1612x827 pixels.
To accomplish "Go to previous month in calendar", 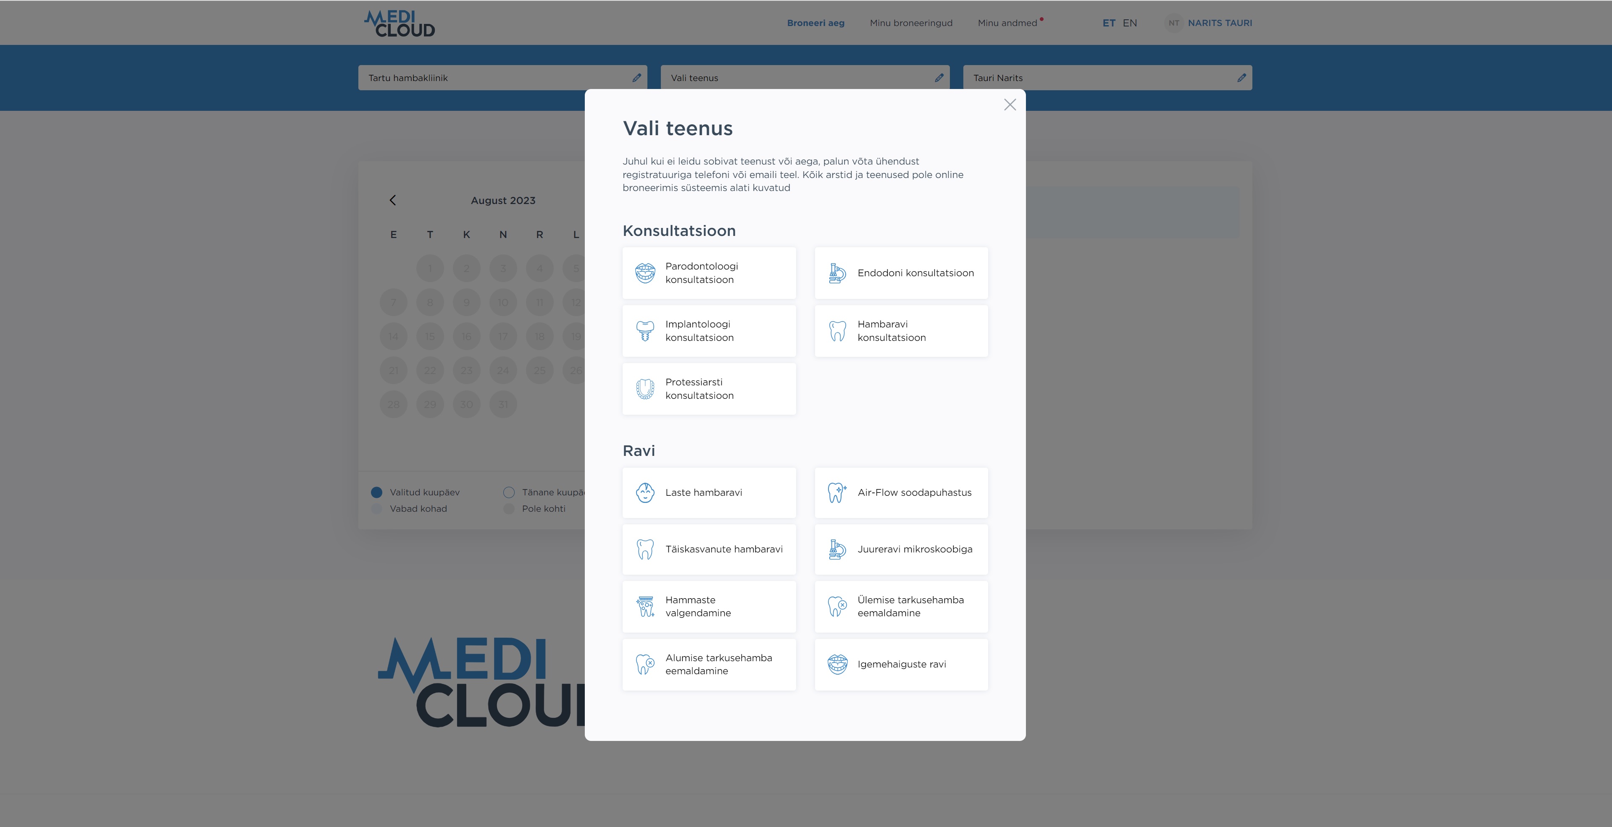I will click(x=392, y=201).
